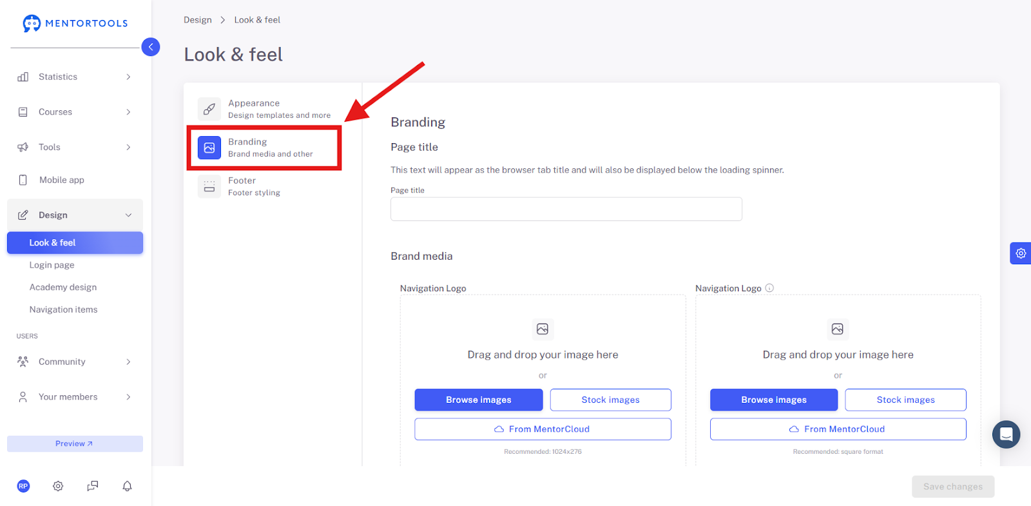Open the blue settings gear on the right edge
Image resolution: width=1031 pixels, height=506 pixels.
point(1021,253)
